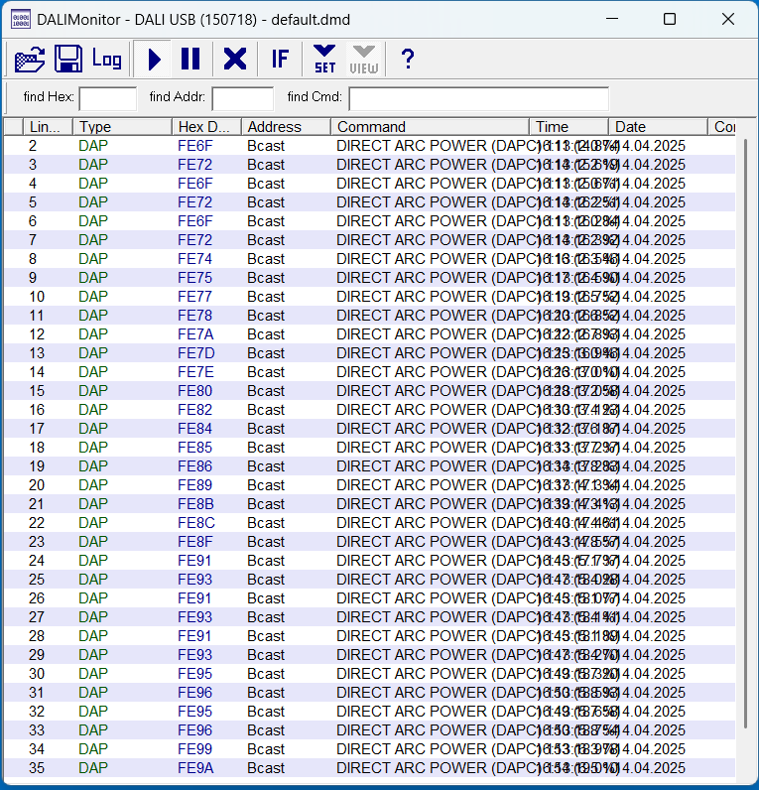Select row 15 with hex FE80
Screen dimensions: 759x790
tap(194, 391)
